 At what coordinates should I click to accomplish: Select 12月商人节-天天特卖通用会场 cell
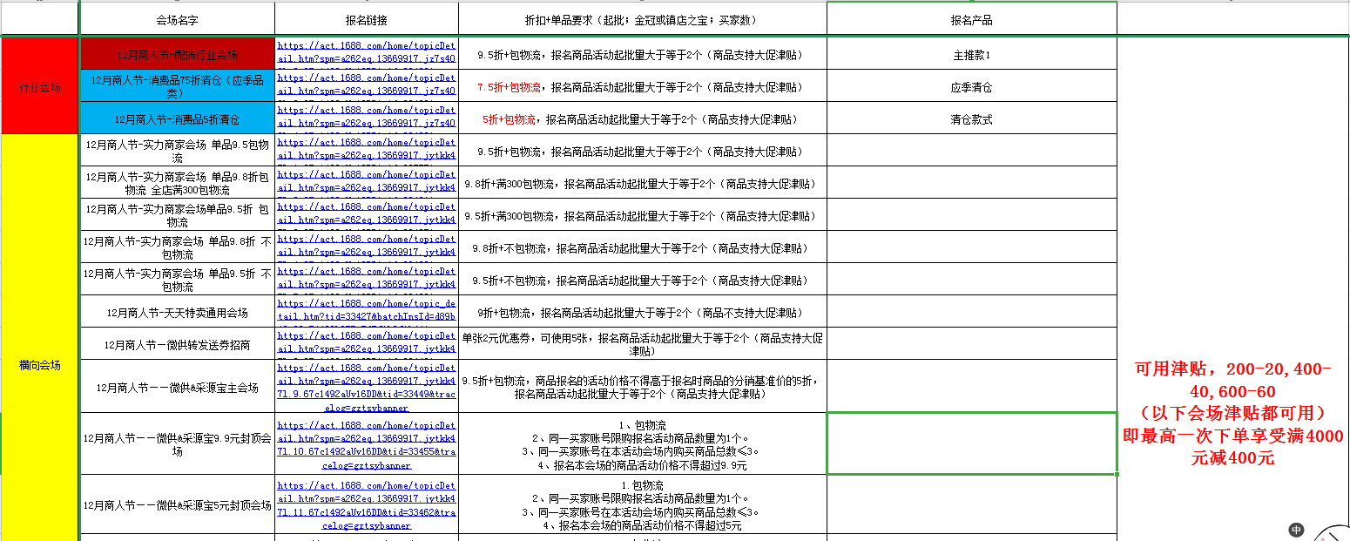177,312
